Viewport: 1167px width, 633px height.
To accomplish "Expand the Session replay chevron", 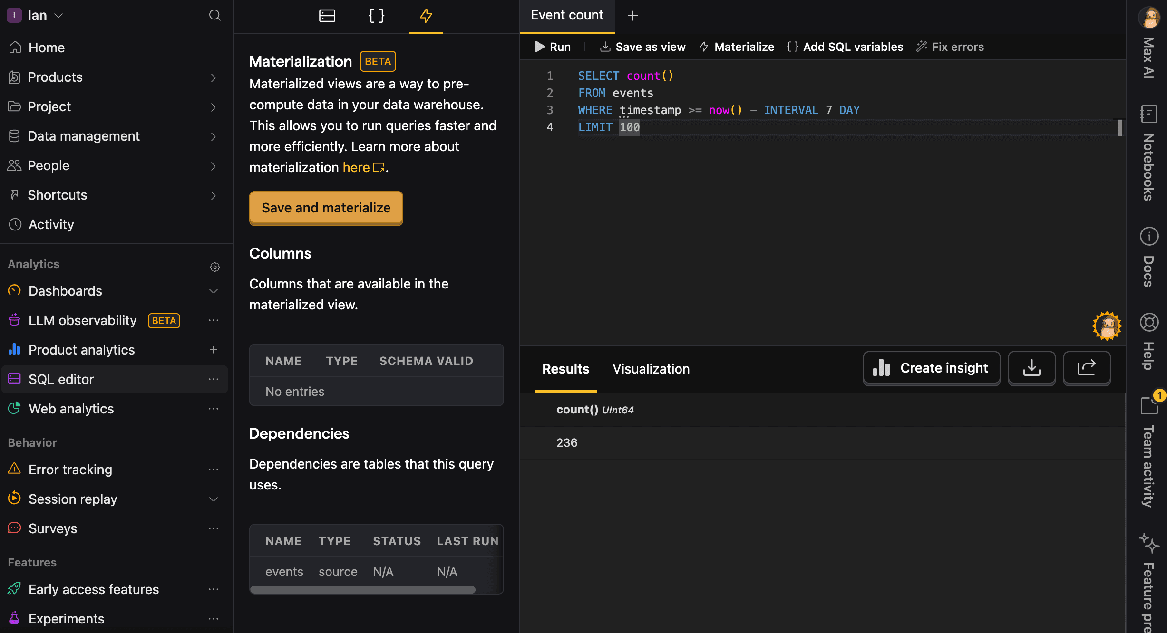I will click(214, 499).
